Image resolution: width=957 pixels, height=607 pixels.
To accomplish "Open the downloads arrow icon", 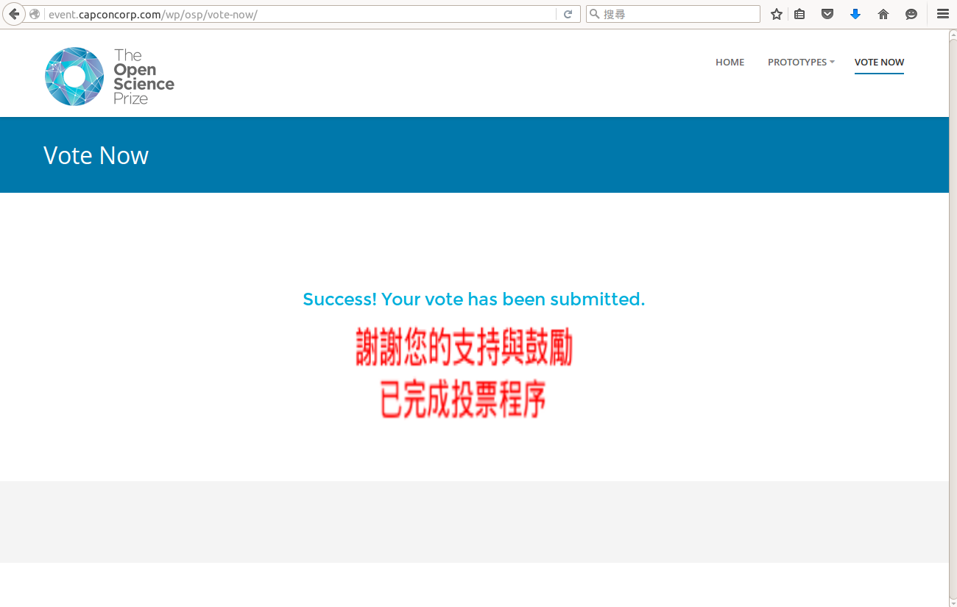I will [855, 14].
